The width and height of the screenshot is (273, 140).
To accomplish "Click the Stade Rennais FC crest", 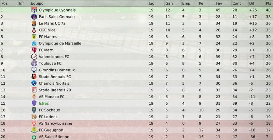I will 34,77.
